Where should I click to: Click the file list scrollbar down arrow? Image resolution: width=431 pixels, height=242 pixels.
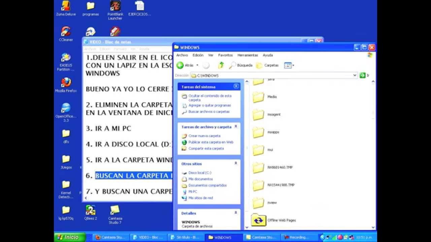(373, 227)
